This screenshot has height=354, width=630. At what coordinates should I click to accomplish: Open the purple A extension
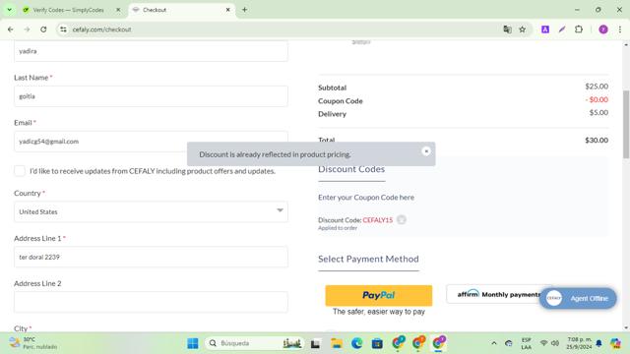[545, 29]
